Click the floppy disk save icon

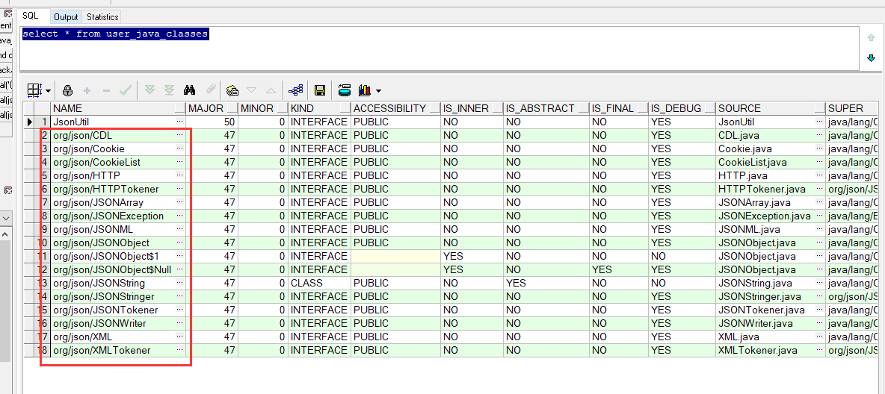(319, 90)
